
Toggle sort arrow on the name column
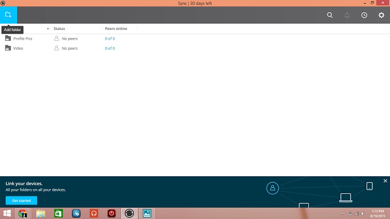tap(48, 28)
